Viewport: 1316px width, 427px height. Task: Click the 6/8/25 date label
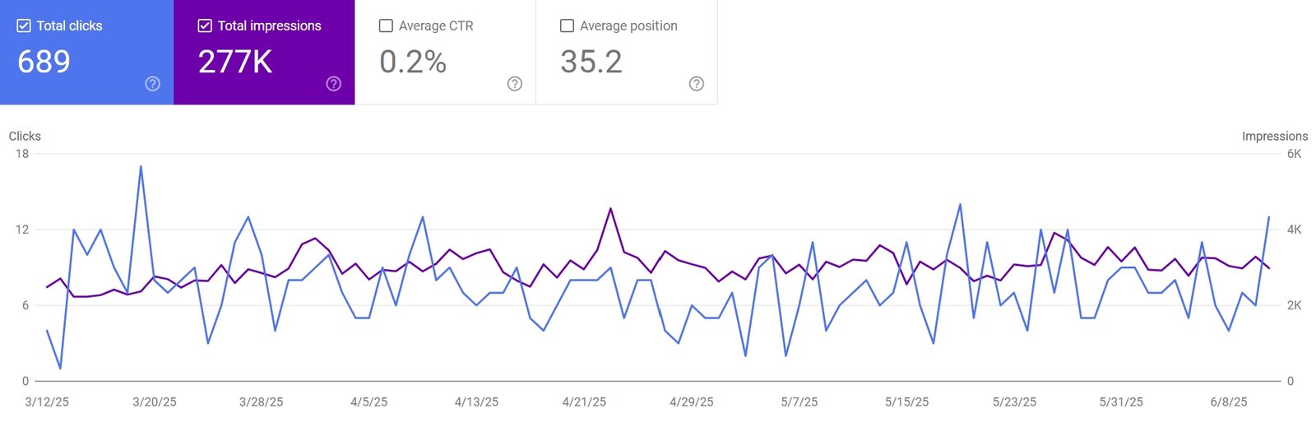[x=1229, y=401]
